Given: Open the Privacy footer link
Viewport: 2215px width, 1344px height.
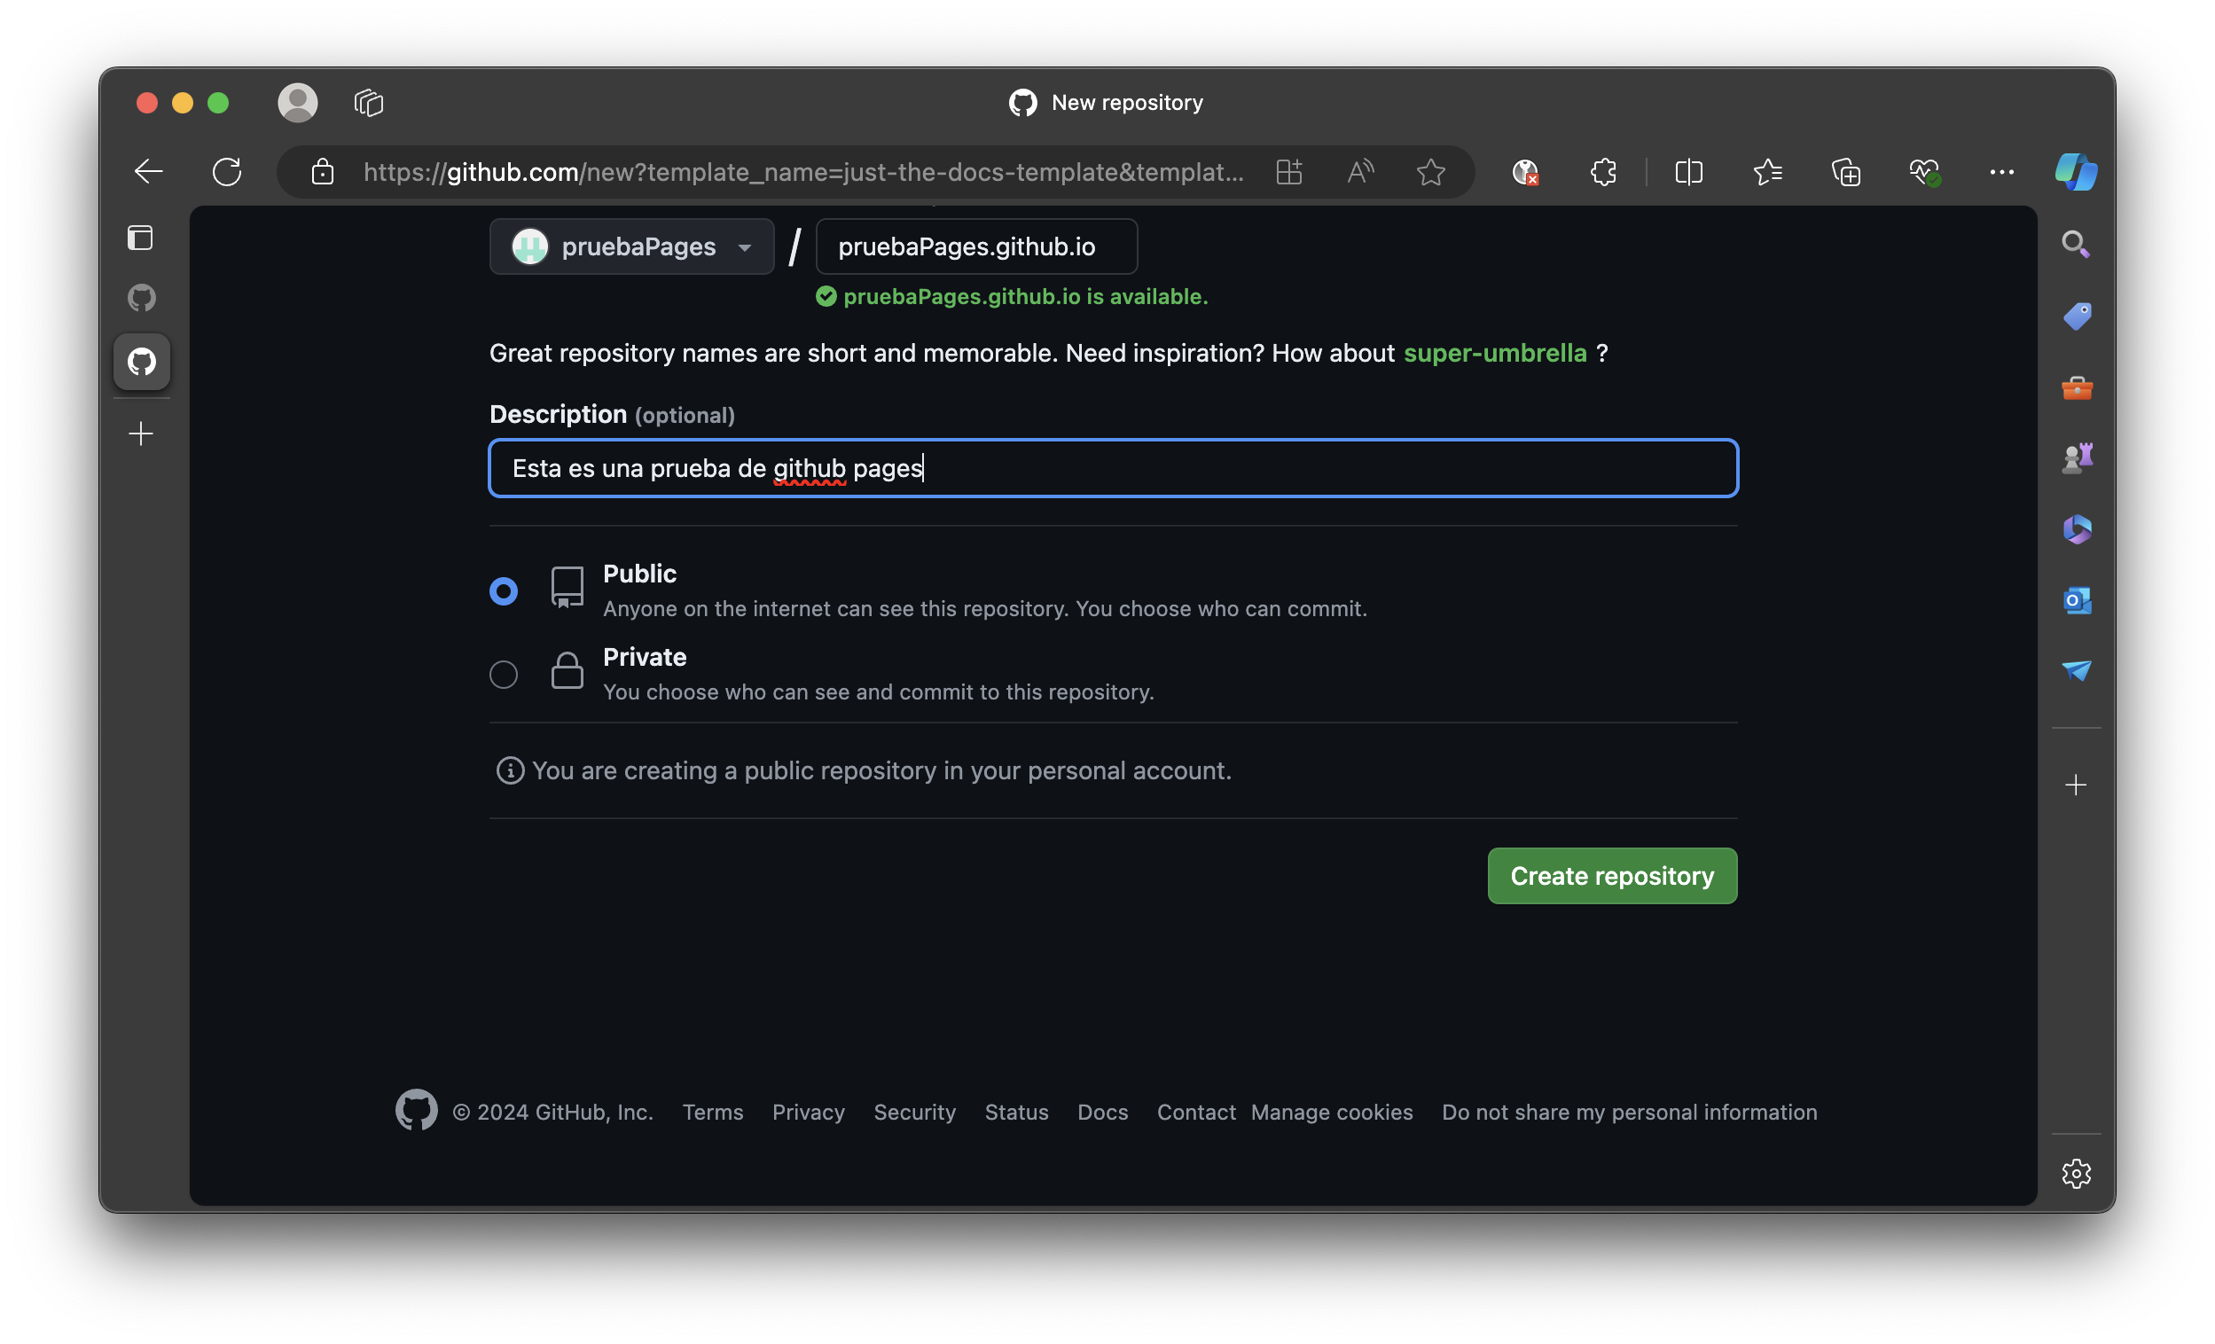Looking at the screenshot, I should (x=808, y=1111).
